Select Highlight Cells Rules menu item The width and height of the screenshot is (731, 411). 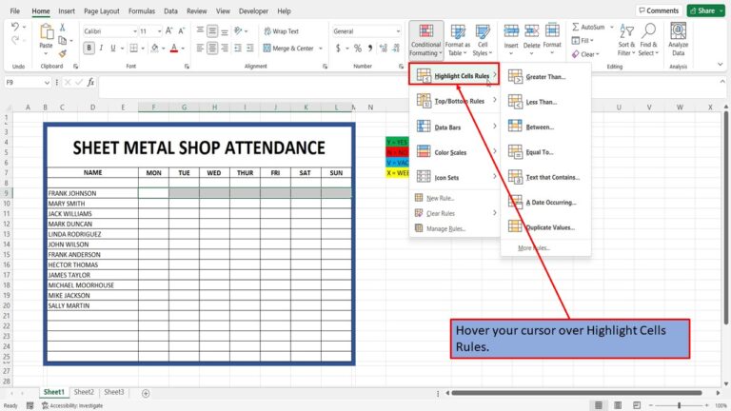[x=455, y=74]
